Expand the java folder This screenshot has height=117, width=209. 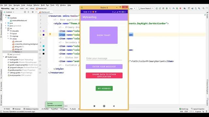pyautogui.click(x=6, y=23)
